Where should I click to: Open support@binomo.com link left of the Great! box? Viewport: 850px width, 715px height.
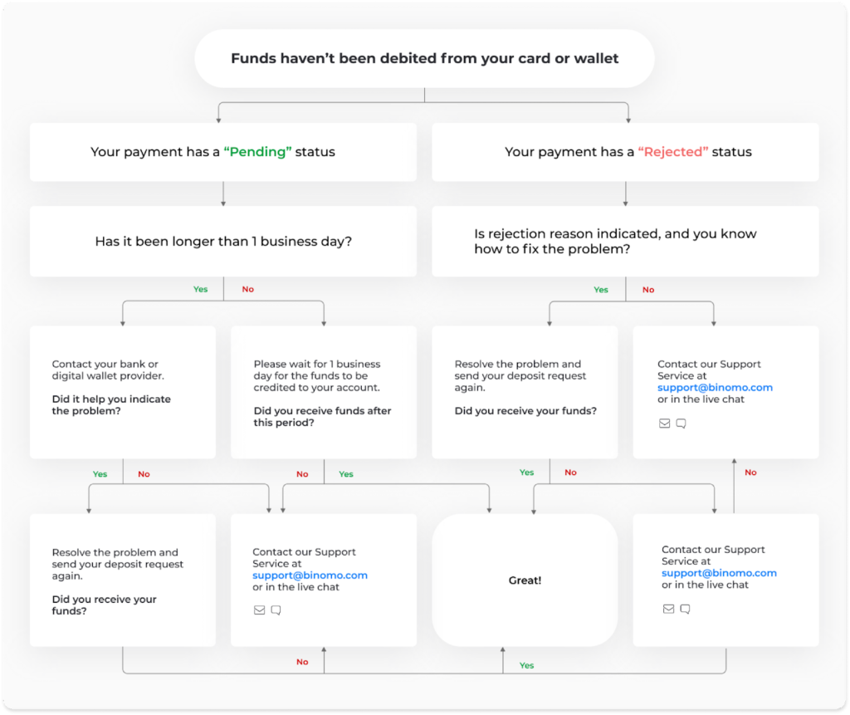click(x=310, y=575)
